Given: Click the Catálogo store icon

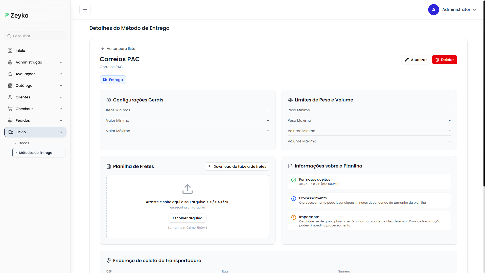Looking at the screenshot, I should click(10, 86).
